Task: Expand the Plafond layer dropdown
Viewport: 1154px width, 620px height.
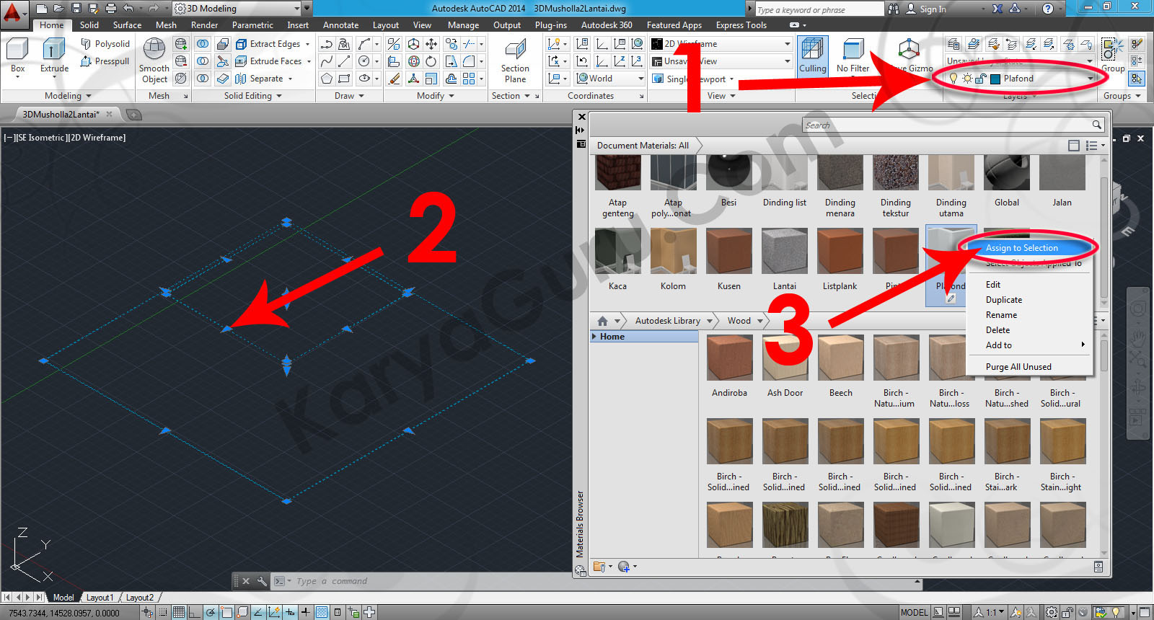Action: tap(1090, 79)
